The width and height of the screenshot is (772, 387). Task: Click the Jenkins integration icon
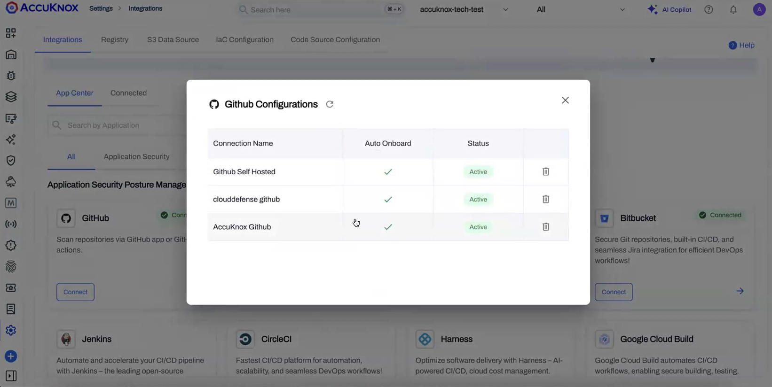(66, 339)
